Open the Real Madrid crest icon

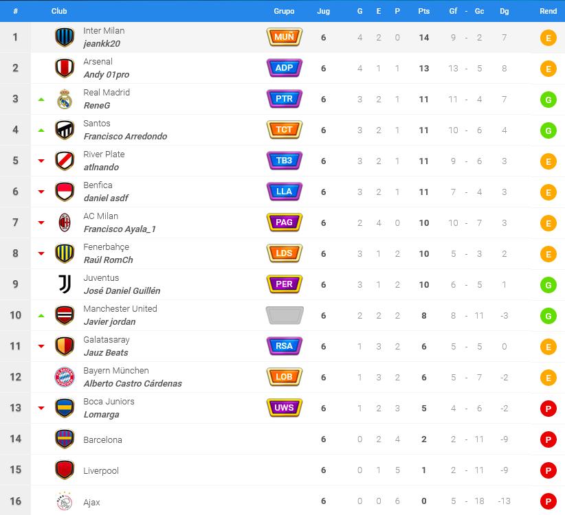65,99
